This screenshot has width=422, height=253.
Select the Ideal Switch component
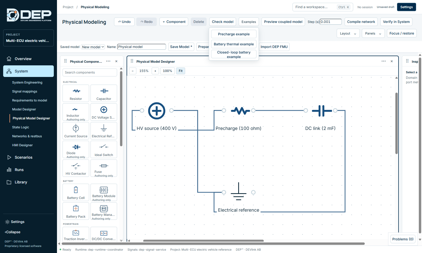coord(104,149)
